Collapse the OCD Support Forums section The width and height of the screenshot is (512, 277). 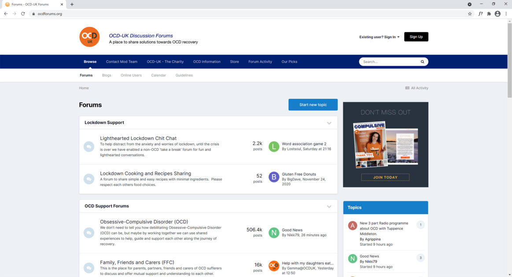[x=329, y=206]
